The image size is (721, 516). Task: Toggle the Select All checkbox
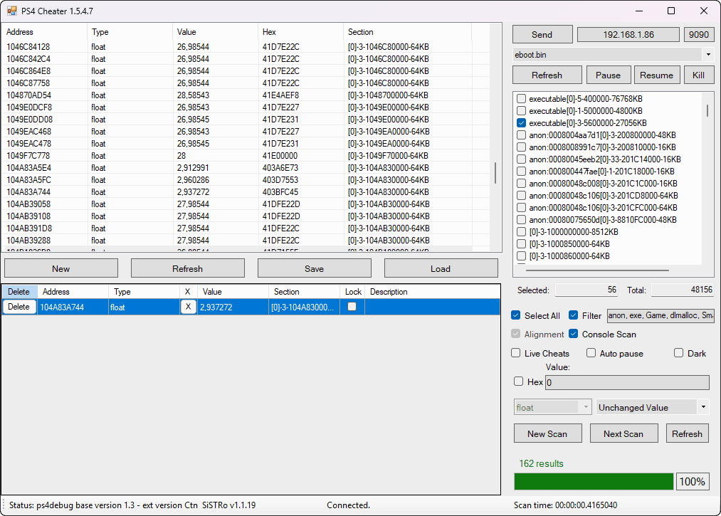pyautogui.click(x=516, y=315)
